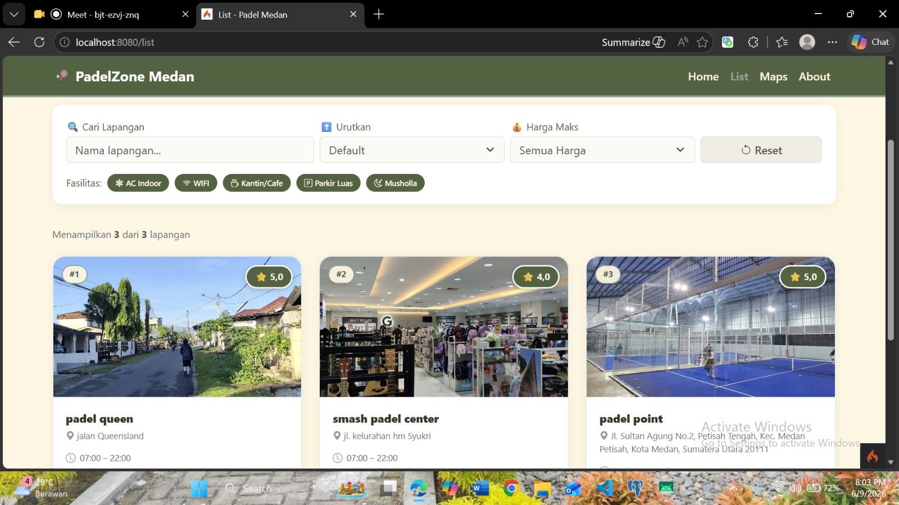899x505 pixels.
Task: Click the PadelZone Medan logo
Action: tap(125, 76)
